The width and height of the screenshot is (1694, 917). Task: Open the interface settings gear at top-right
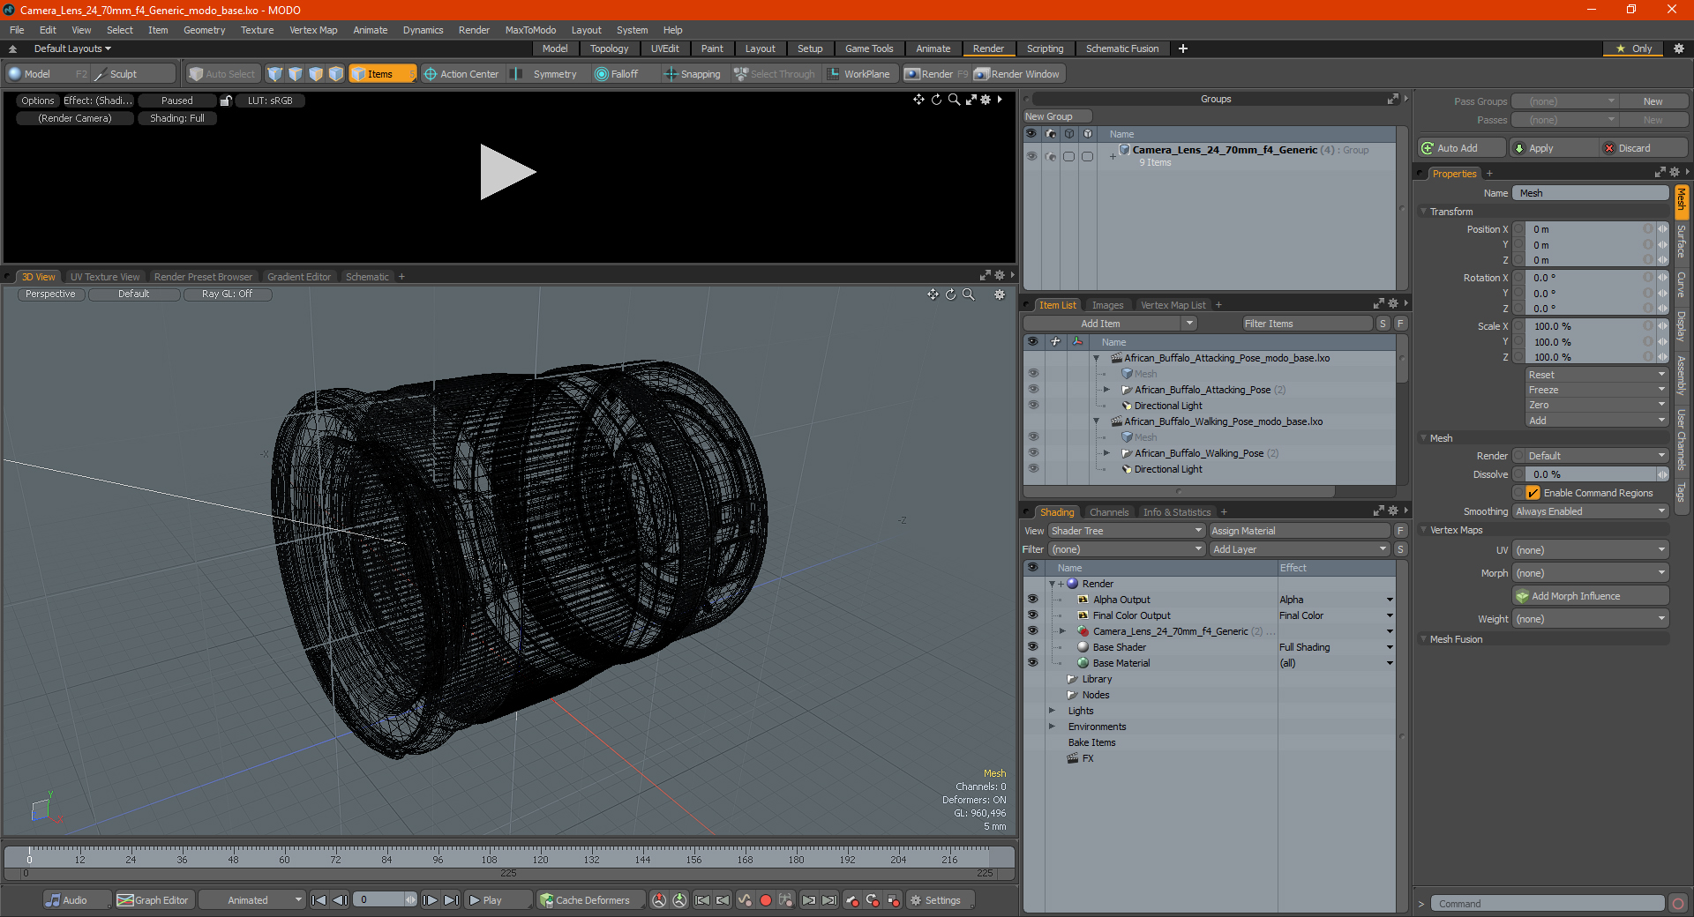(x=1679, y=48)
